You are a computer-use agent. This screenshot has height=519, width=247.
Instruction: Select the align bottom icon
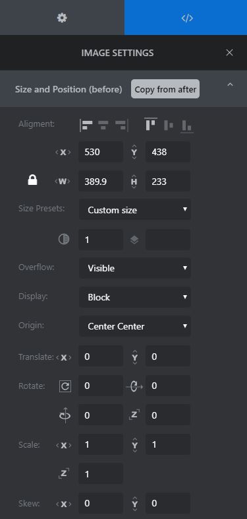(x=187, y=126)
